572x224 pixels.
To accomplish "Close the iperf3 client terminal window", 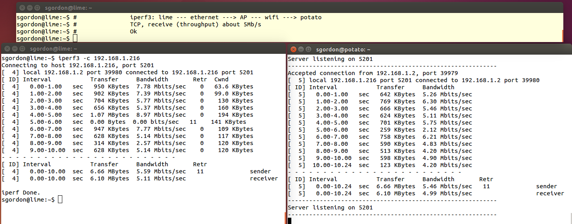I will click(7, 48).
